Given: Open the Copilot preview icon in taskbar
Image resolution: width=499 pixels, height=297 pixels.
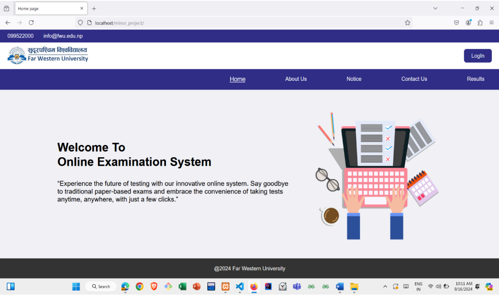Looking at the screenshot, I should tap(489, 287).
